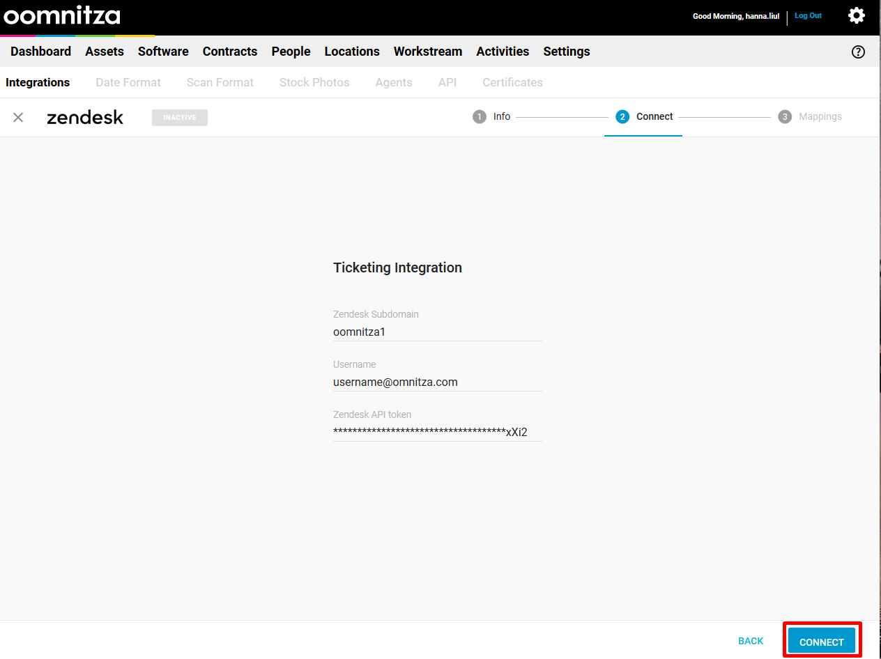Go to step 1 Info

tap(492, 117)
